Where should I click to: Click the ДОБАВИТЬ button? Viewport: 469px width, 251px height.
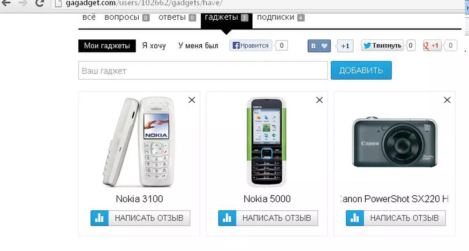[x=361, y=70]
